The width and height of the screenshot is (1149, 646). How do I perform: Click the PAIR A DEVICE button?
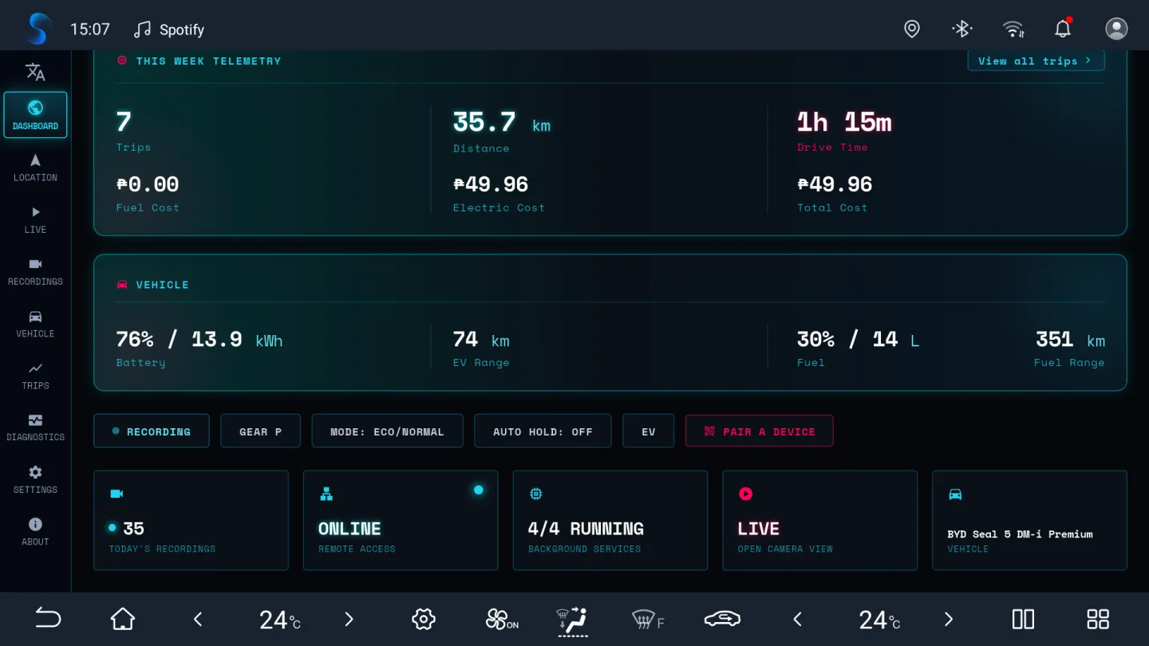coord(759,431)
